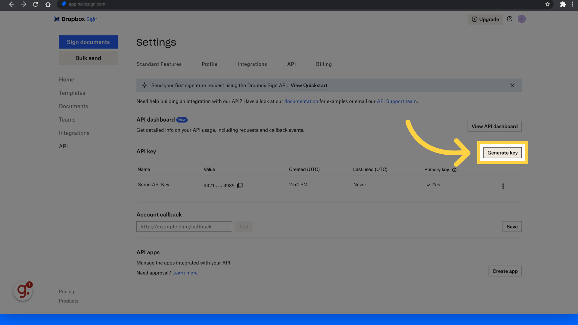Dismiss the Quickstart banner
Screen dimensions: 578x325
point(512,85)
